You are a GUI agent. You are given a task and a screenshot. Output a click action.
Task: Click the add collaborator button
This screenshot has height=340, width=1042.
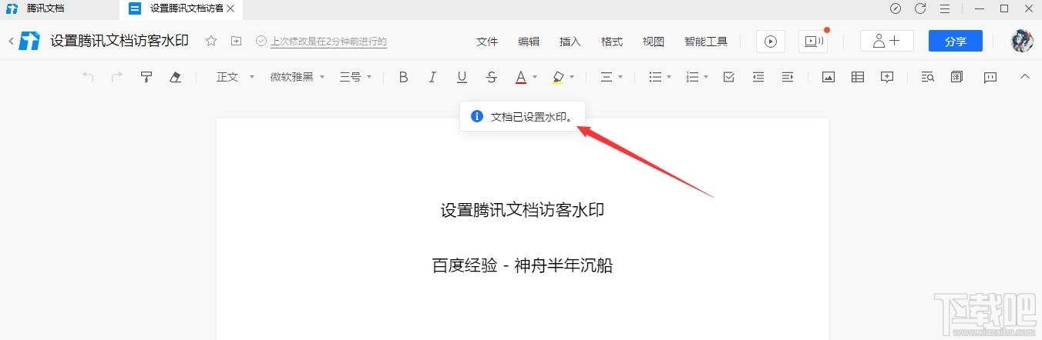point(887,42)
